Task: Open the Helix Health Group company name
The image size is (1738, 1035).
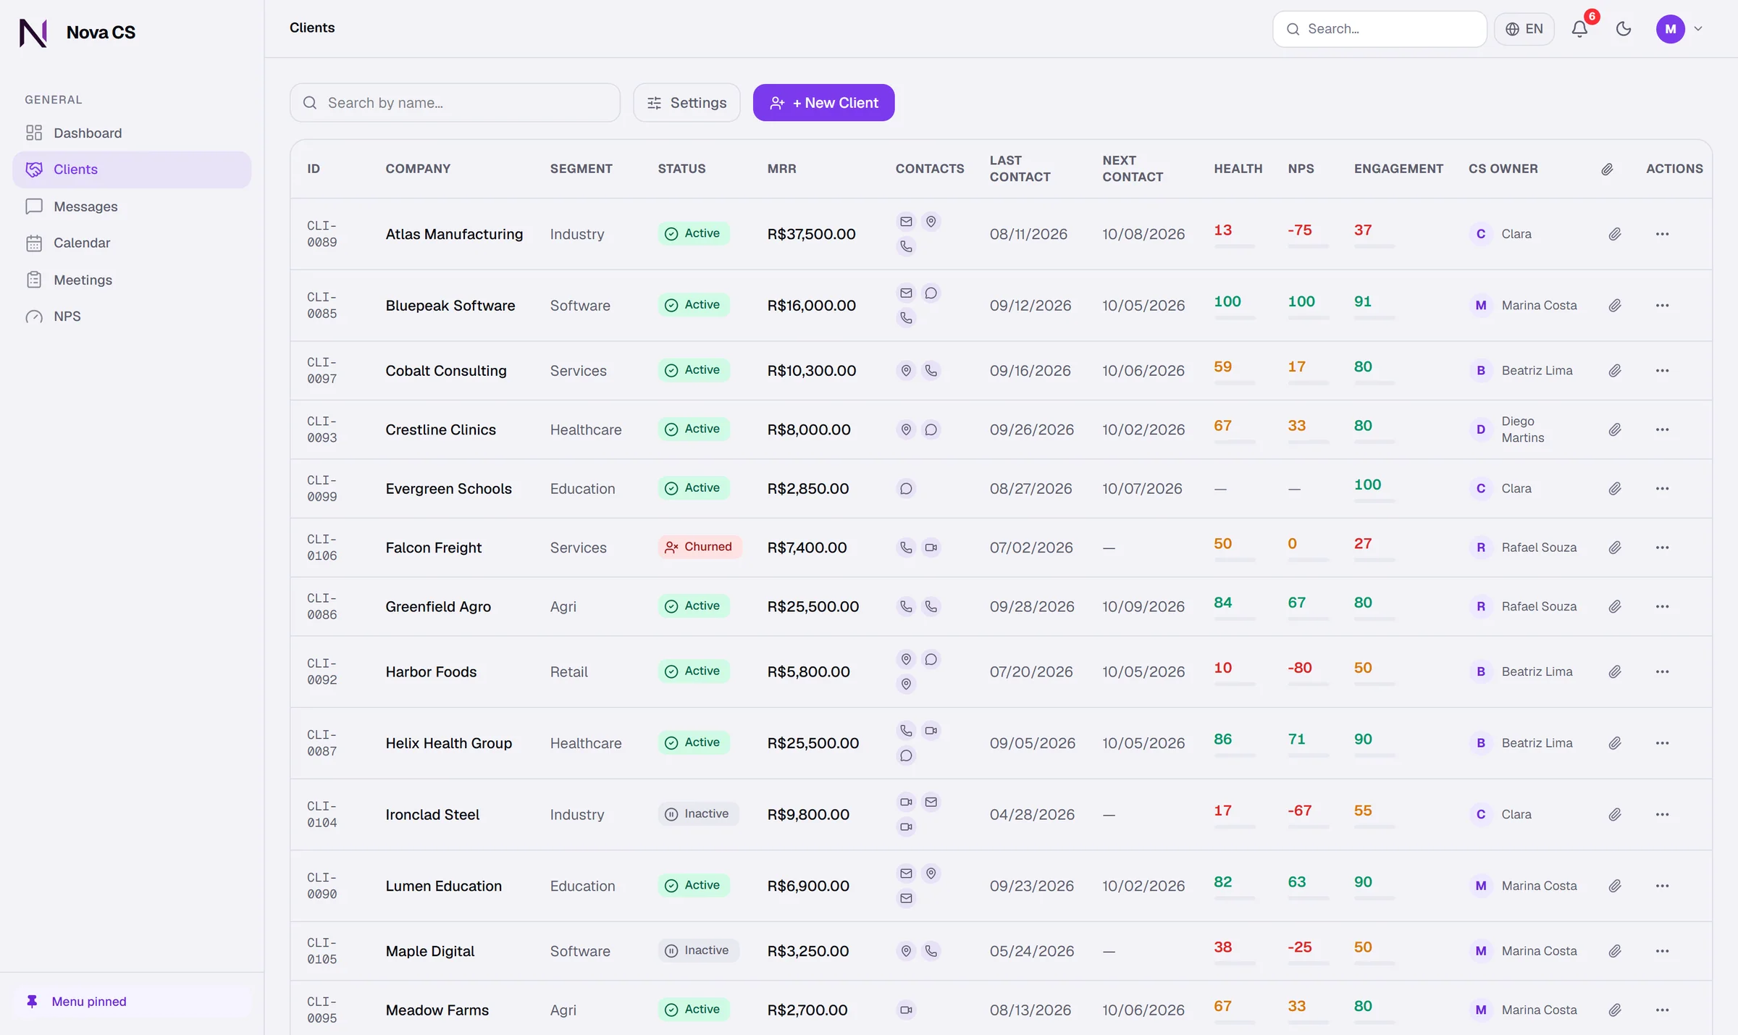Action: click(448, 743)
